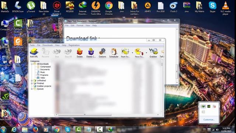The width and height of the screenshot is (236, 133).
Task: Open the Help menu in Notepad
Action: (94, 25)
